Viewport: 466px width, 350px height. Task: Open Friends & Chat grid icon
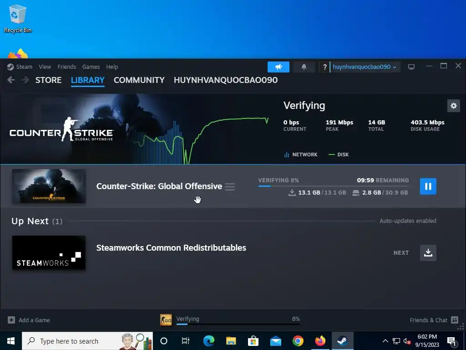(x=455, y=320)
